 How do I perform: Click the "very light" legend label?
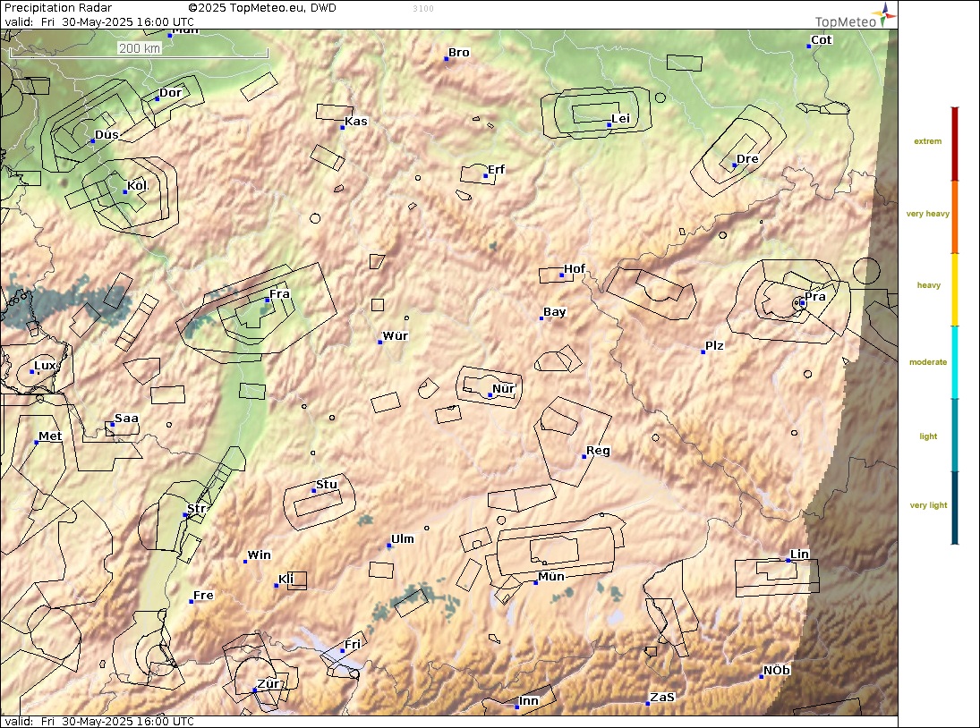tap(928, 505)
